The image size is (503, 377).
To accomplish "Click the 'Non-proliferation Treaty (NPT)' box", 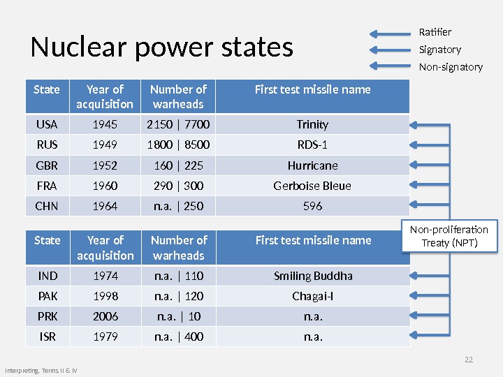I will (x=450, y=236).
